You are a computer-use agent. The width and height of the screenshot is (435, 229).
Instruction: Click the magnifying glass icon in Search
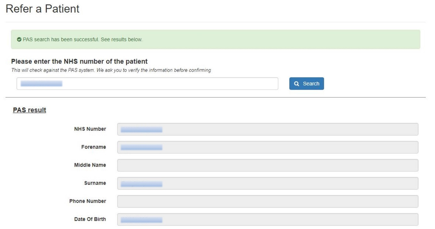coord(297,84)
